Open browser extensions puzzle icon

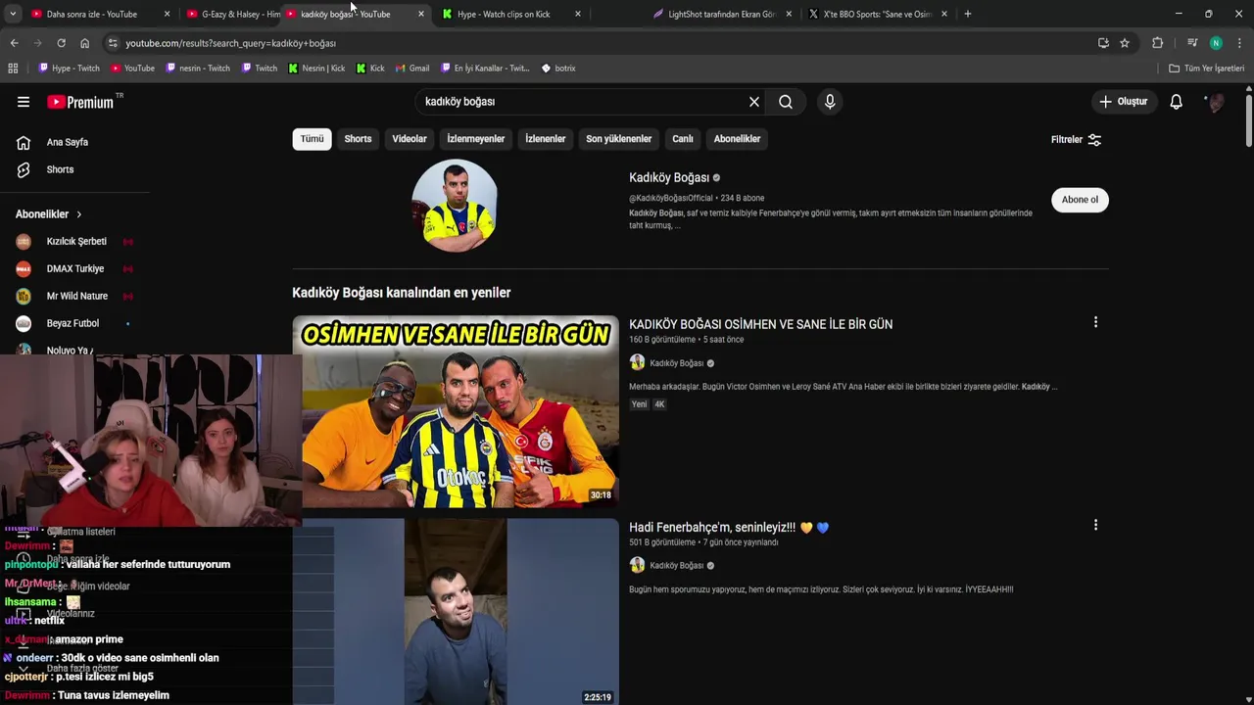(x=1157, y=43)
